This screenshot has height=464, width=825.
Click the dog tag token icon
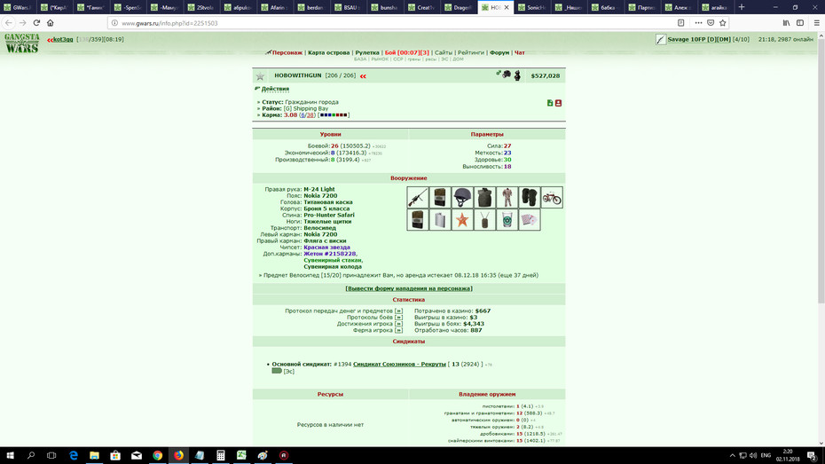point(484,220)
